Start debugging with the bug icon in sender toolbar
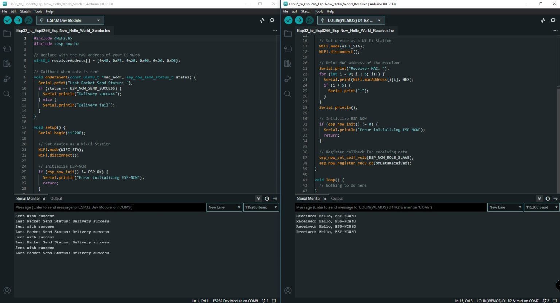The height and width of the screenshot is (303, 560). (28, 20)
